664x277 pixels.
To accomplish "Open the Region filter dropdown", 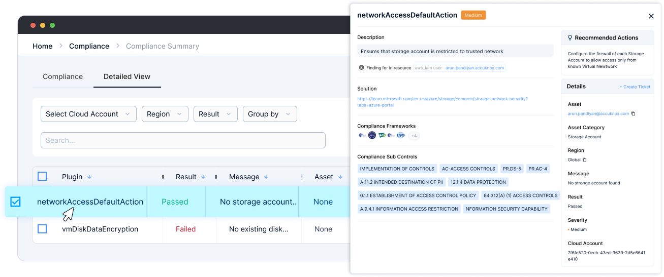I will pyautogui.click(x=165, y=114).
